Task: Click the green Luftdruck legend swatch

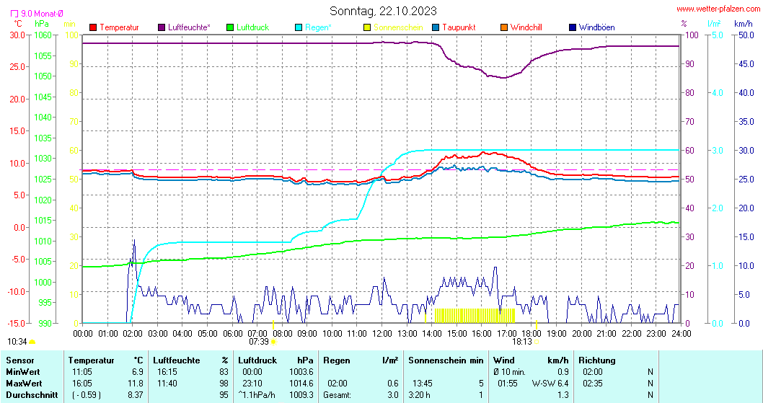Action: [x=230, y=27]
